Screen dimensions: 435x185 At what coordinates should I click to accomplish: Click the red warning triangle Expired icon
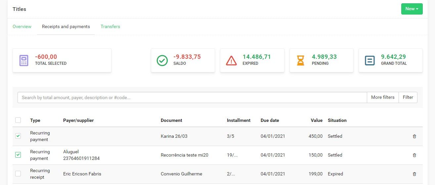tap(231, 60)
